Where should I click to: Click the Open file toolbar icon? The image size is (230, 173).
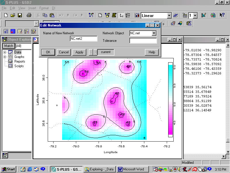[x=13, y=15]
